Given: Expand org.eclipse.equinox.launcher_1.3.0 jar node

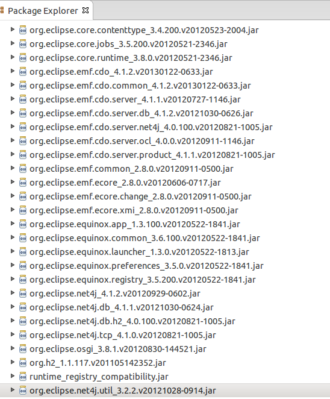Looking at the screenshot, I should 12,251.
